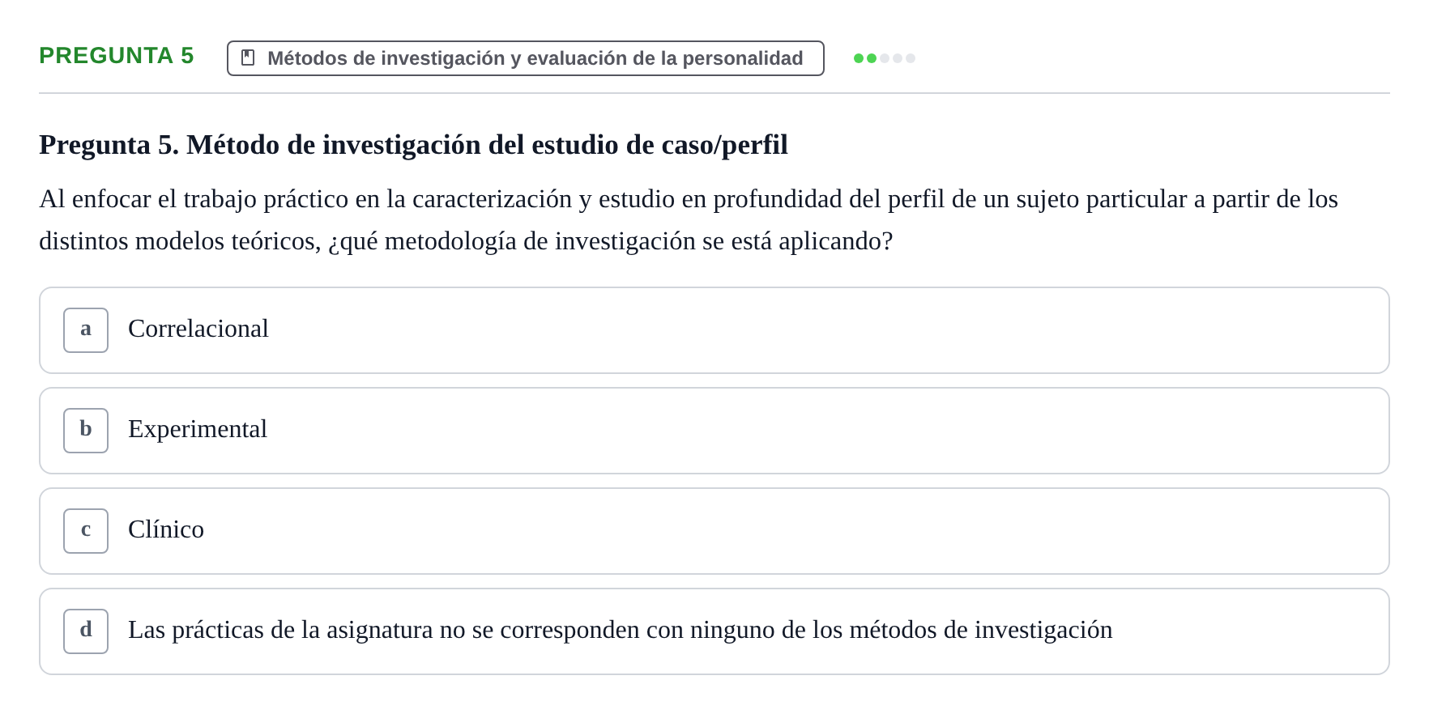Open the Métodos de investigación topic tag
Image resolution: width=1429 pixels, height=714 pixels.
[x=526, y=58]
